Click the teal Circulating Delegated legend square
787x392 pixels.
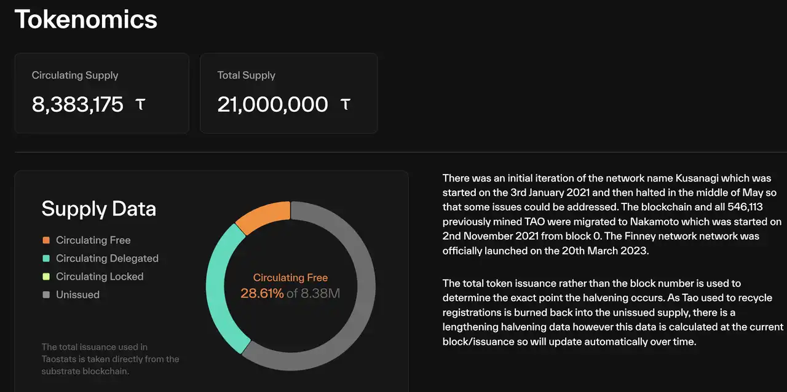click(x=46, y=259)
